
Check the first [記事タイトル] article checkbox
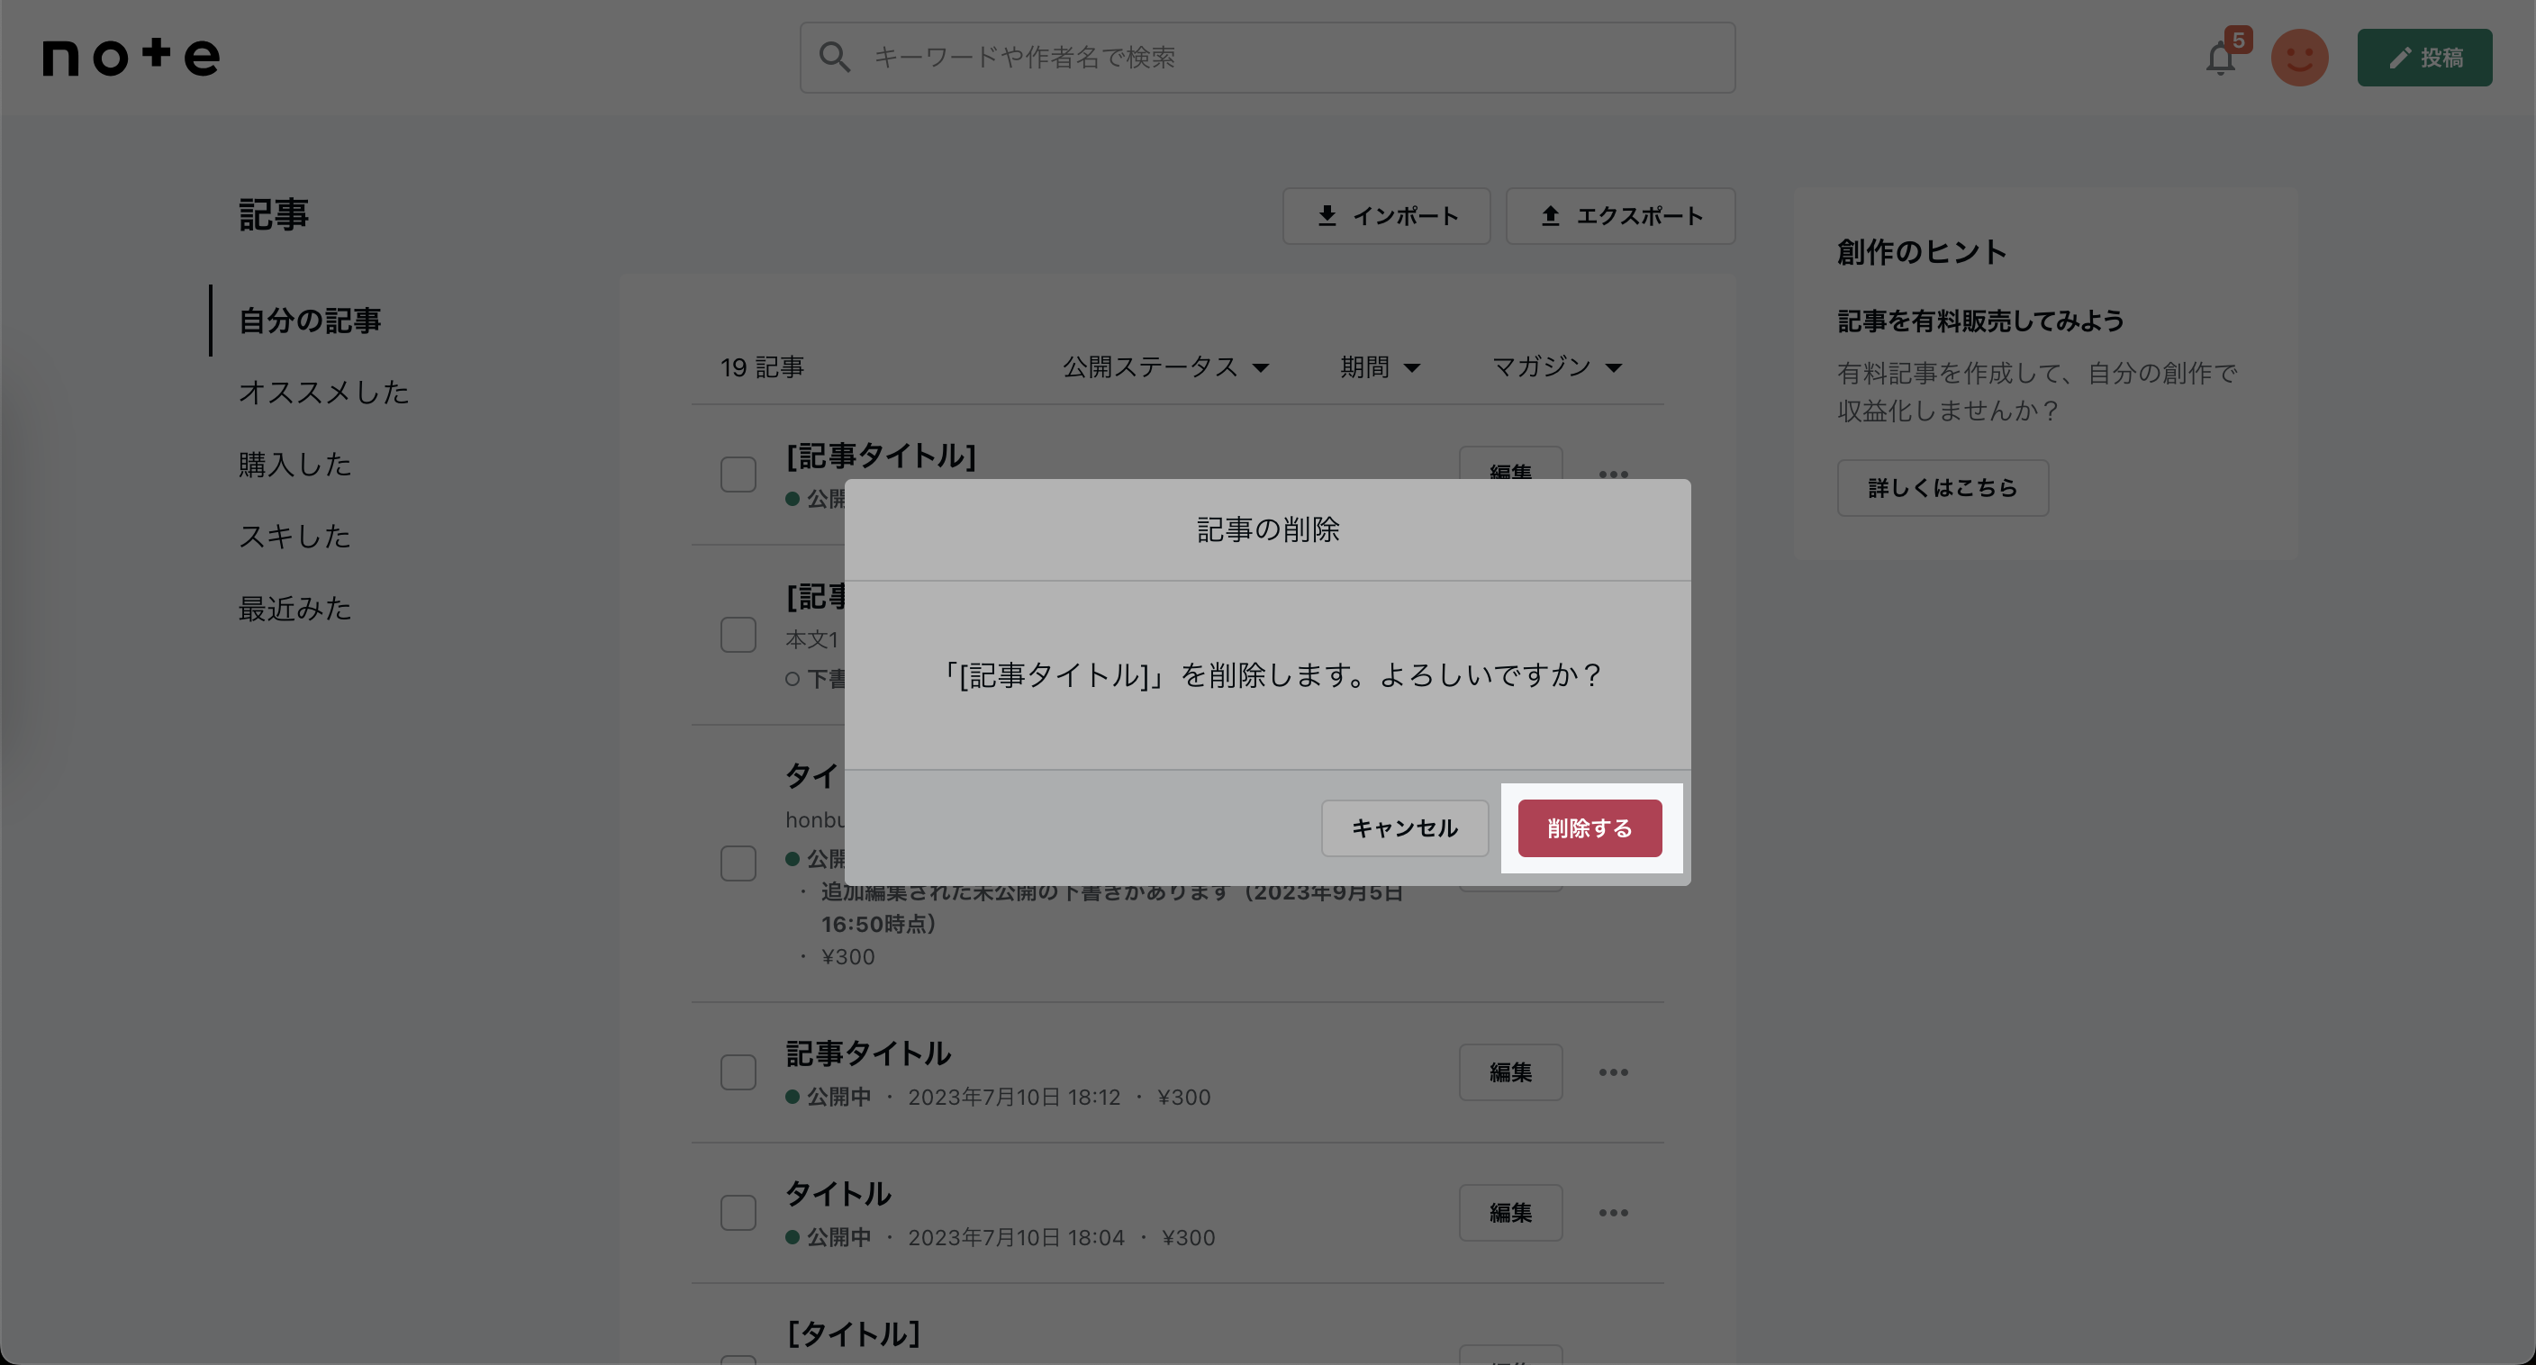click(738, 475)
